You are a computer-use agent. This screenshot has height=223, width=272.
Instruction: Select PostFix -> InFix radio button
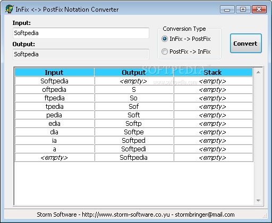click(x=165, y=52)
